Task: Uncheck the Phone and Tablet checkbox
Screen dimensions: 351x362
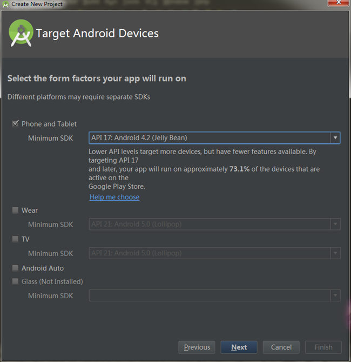Action: click(x=16, y=123)
